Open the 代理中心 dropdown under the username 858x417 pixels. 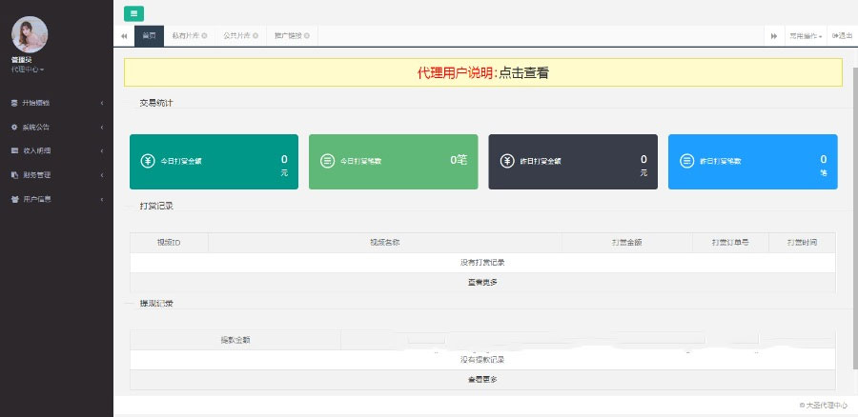pos(28,69)
